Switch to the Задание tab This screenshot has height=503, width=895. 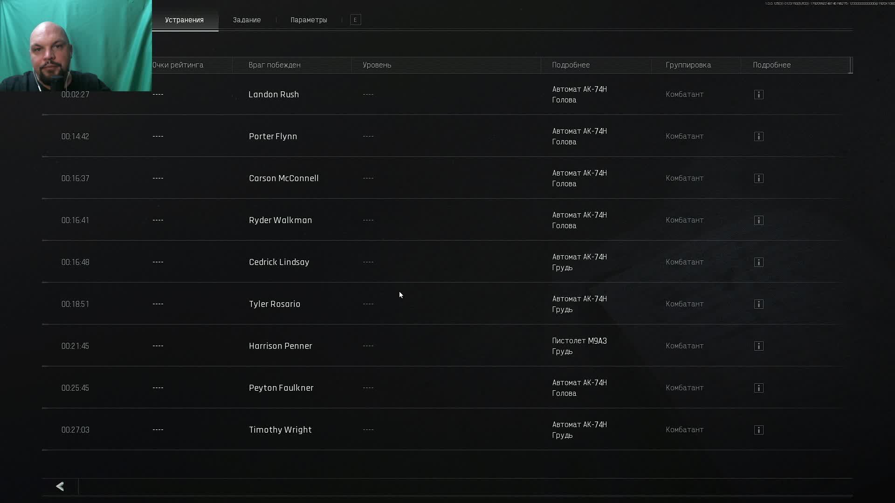[247, 20]
